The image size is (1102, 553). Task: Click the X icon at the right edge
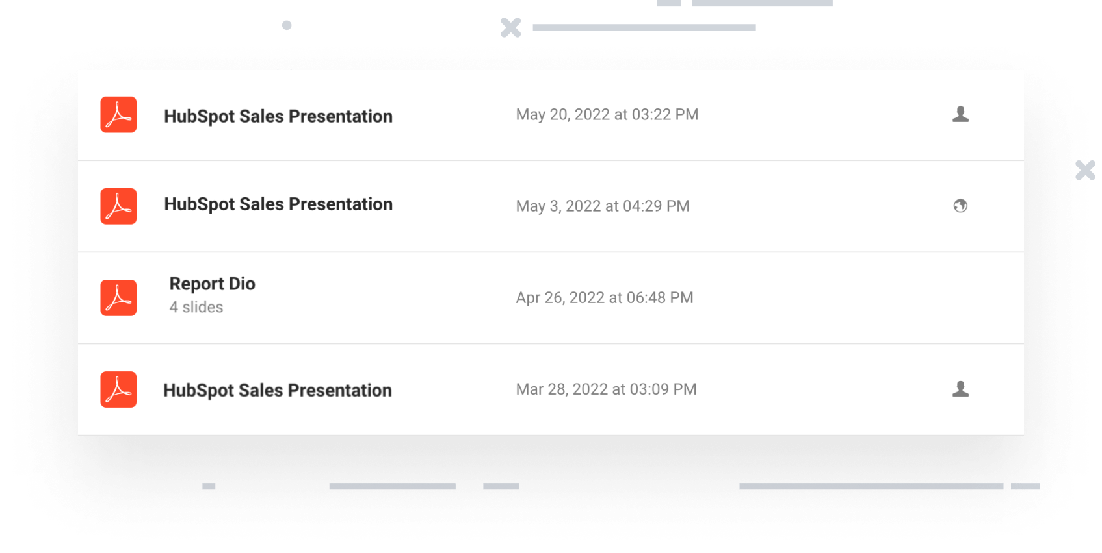click(x=1085, y=171)
